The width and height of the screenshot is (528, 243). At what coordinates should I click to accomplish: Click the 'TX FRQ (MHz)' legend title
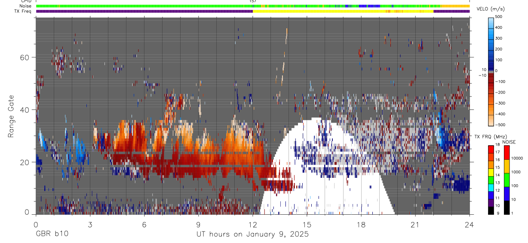pyautogui.click(x=490, y=137)
